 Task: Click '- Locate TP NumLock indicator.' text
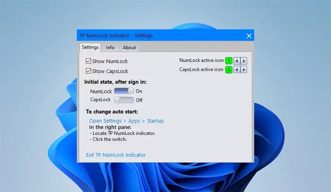pos(122,133)
